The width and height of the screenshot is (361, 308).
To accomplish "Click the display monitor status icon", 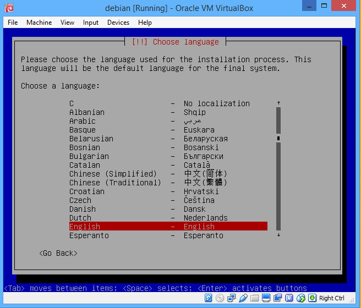I will [x=266, y=298].
